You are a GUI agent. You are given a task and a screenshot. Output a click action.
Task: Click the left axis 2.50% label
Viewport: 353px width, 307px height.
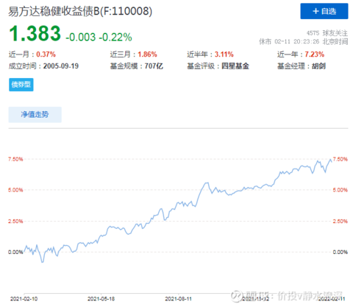(x=15, y=221)
